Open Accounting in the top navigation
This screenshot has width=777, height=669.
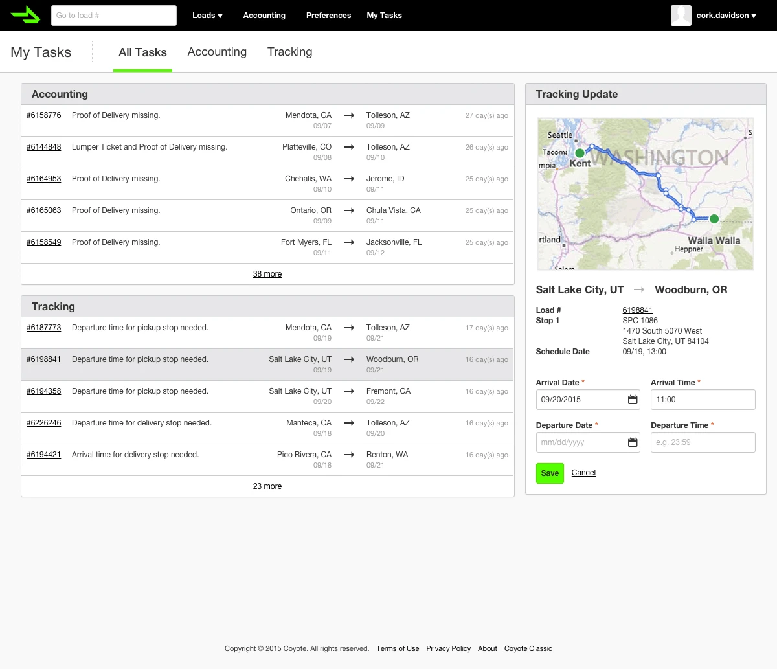[264, 16]
